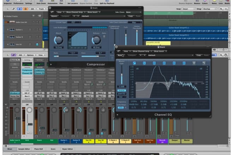The width and height of the screenshot is (233, 155).
Task: Open Circuit Type FET dropdown
Action: coord(74,22)
